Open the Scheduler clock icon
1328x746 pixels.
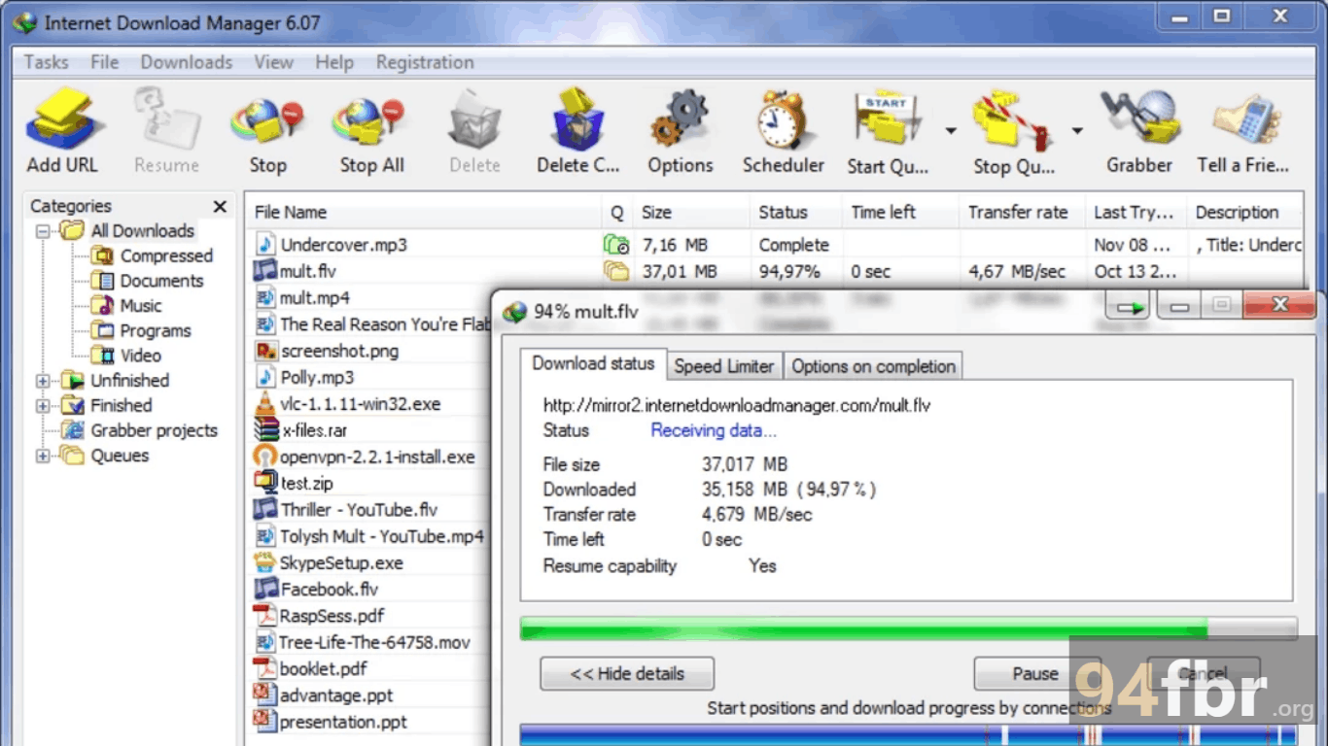pos(783,119)
